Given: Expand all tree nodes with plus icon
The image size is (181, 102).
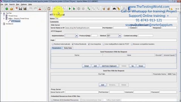Looking at the screenshot, I should pyautogui.click(x=55, y=9).
